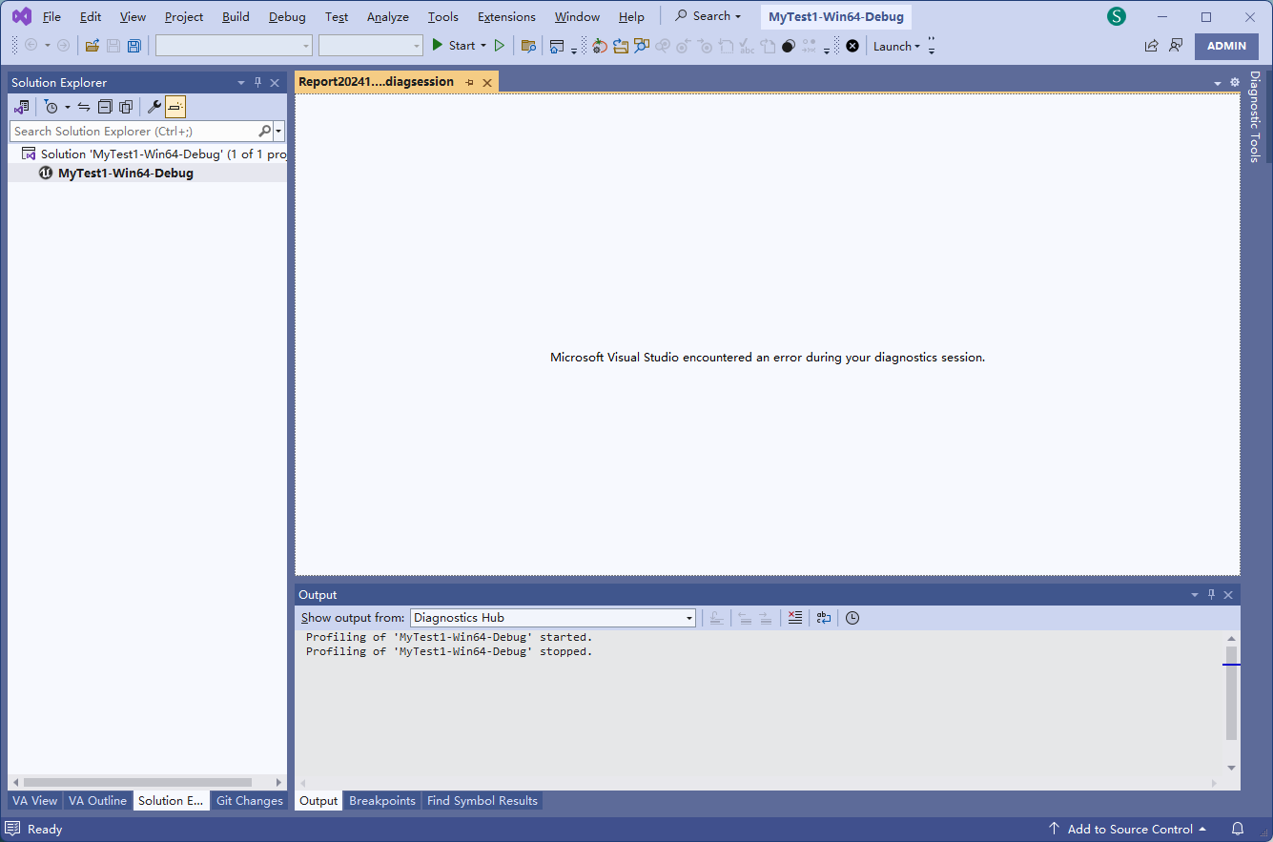Open Solution Explorer window position dropdown
The width and height of the screenshot is (1273, 842).
(241, 83)
